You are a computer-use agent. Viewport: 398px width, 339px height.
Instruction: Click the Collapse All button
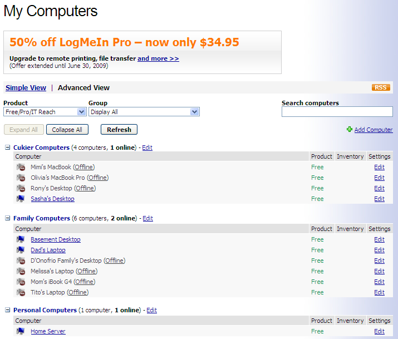[67, 130]
